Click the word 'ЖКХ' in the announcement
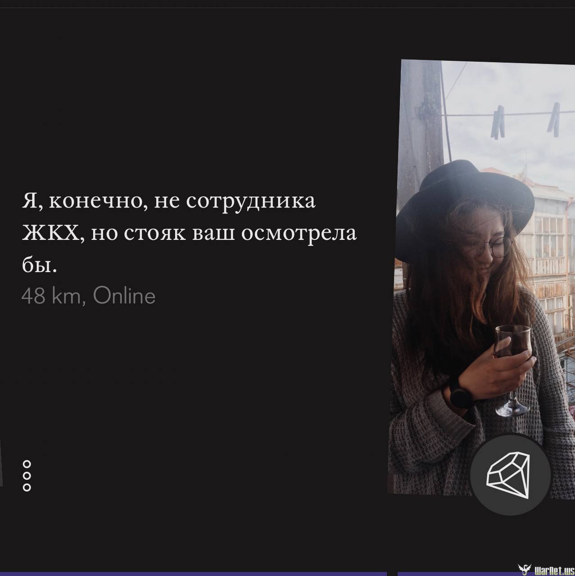 coord(50,233)
